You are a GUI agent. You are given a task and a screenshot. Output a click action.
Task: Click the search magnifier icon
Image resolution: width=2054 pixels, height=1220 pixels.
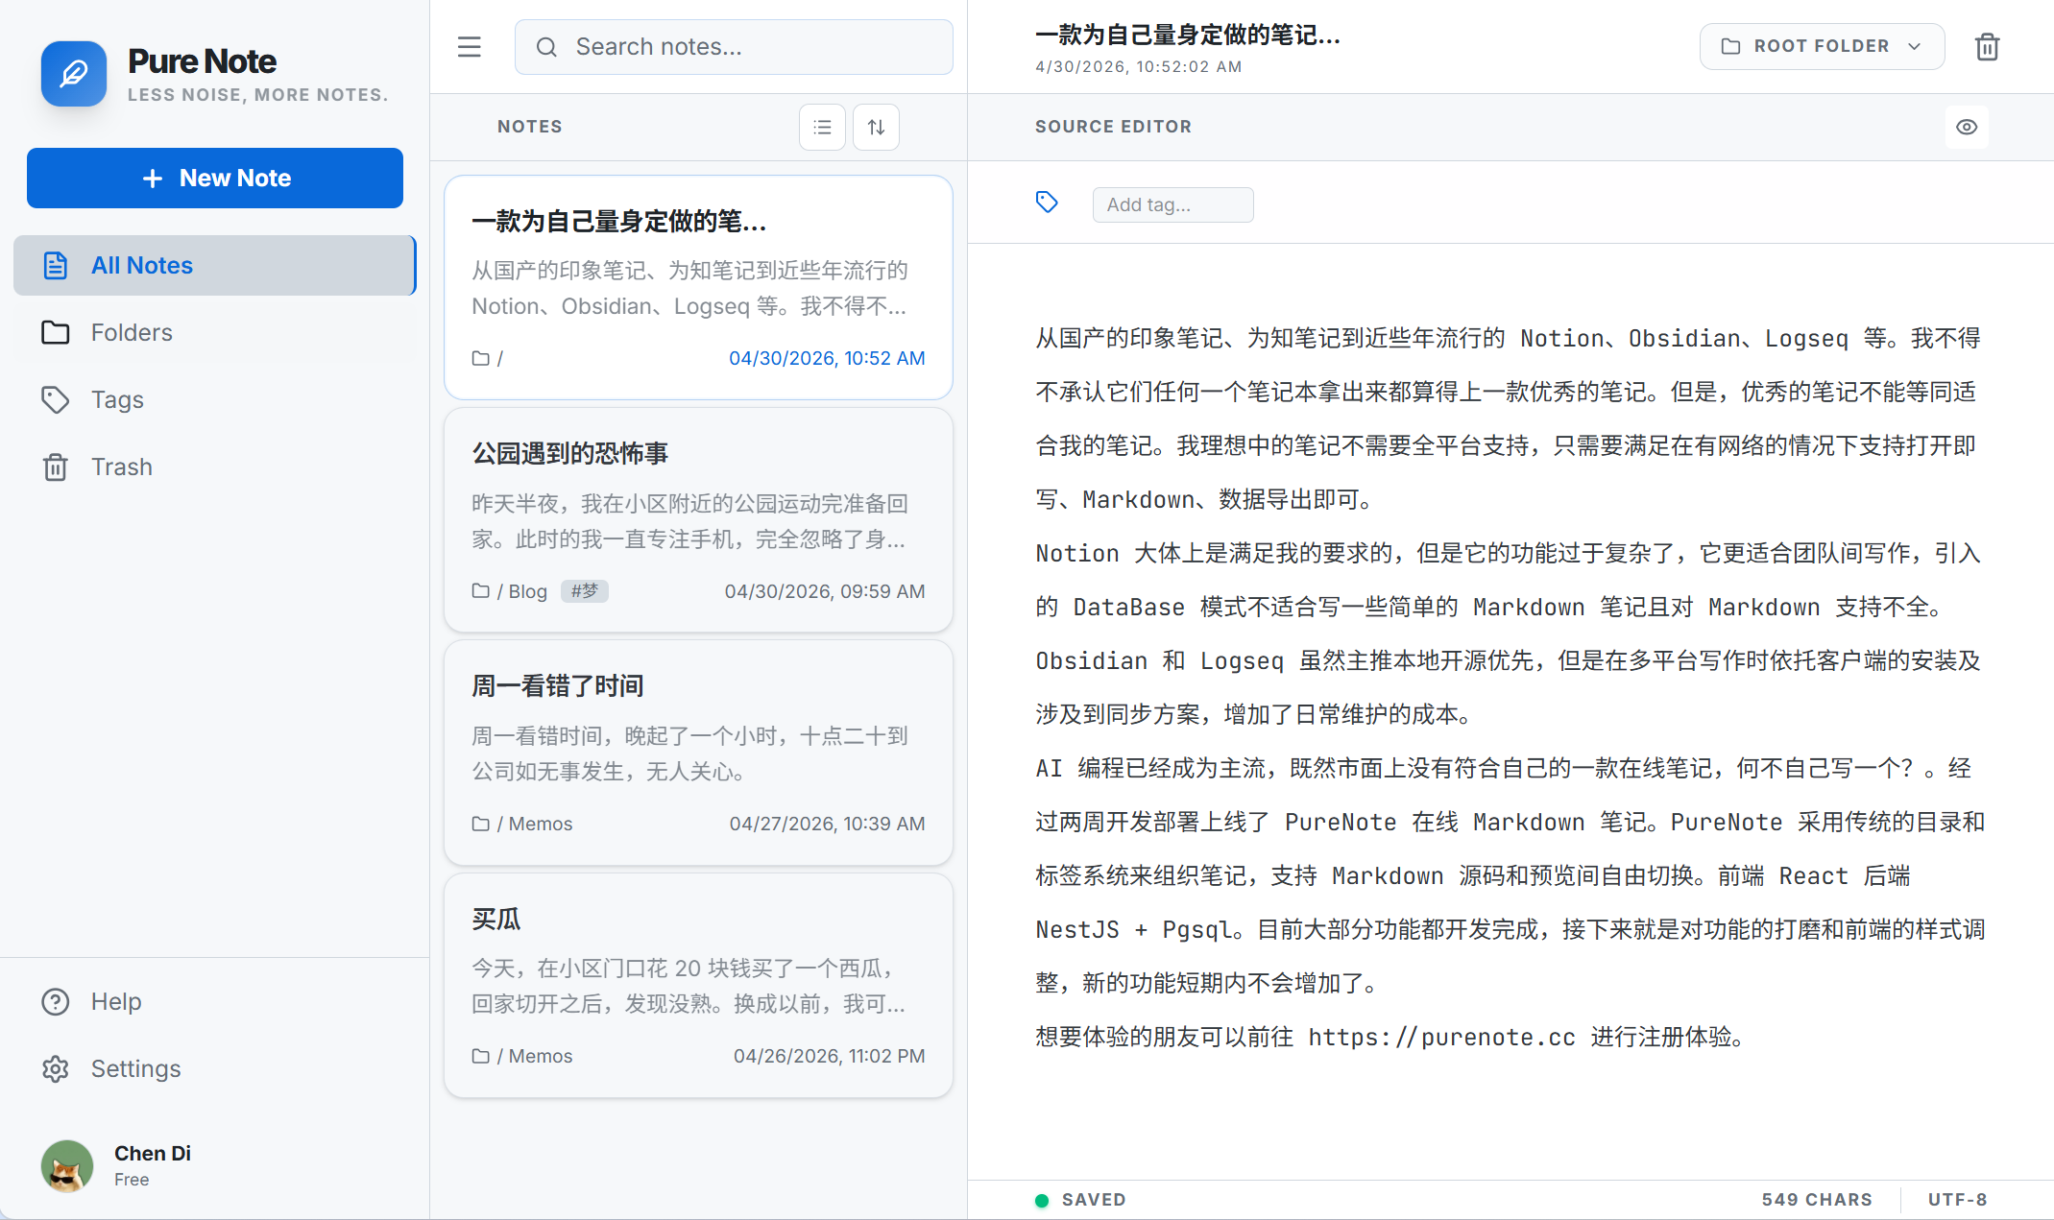(x=546, y=47)
